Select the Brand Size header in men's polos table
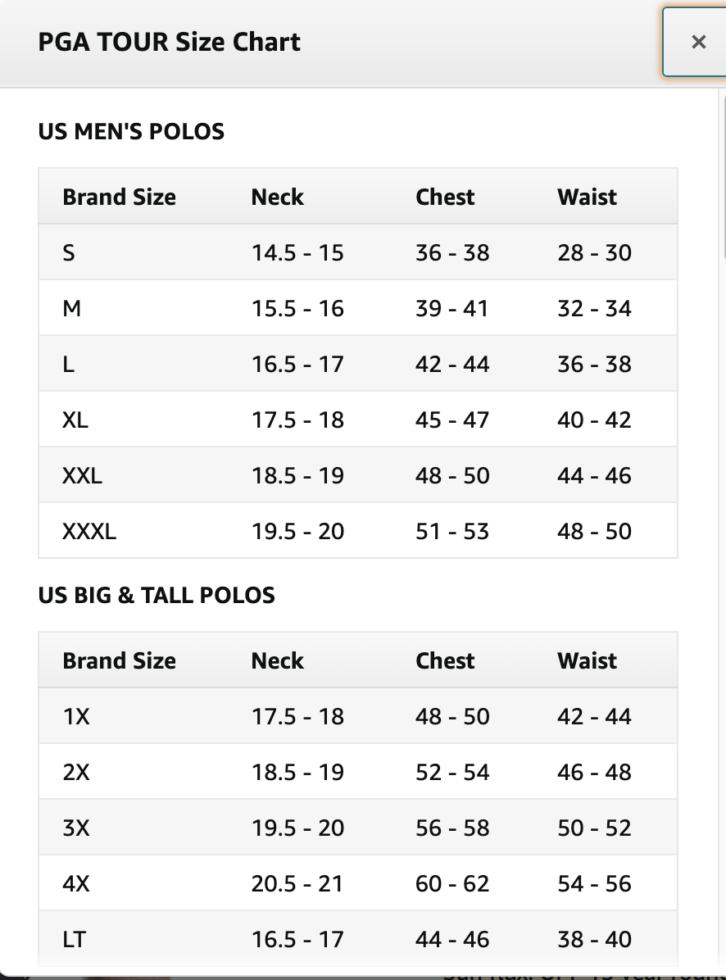Image resolution: width=726 pixels, height=980 pixels. (x=120, y=197)
